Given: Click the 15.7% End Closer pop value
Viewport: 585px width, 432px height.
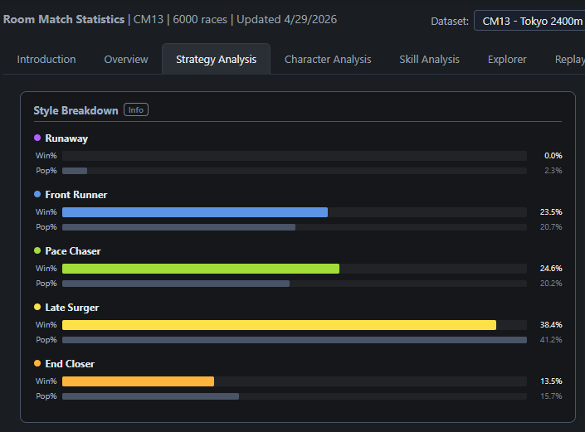Looking at the screenshot, I should [551, 396].
